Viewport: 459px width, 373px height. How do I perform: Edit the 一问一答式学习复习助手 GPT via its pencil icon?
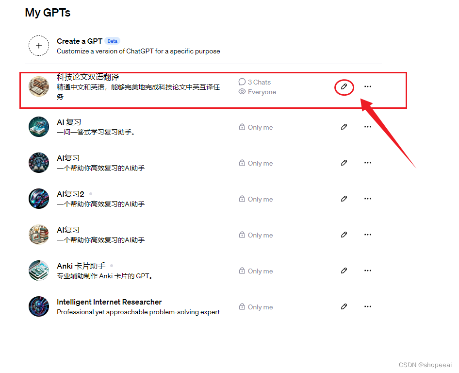pos(344,127)
